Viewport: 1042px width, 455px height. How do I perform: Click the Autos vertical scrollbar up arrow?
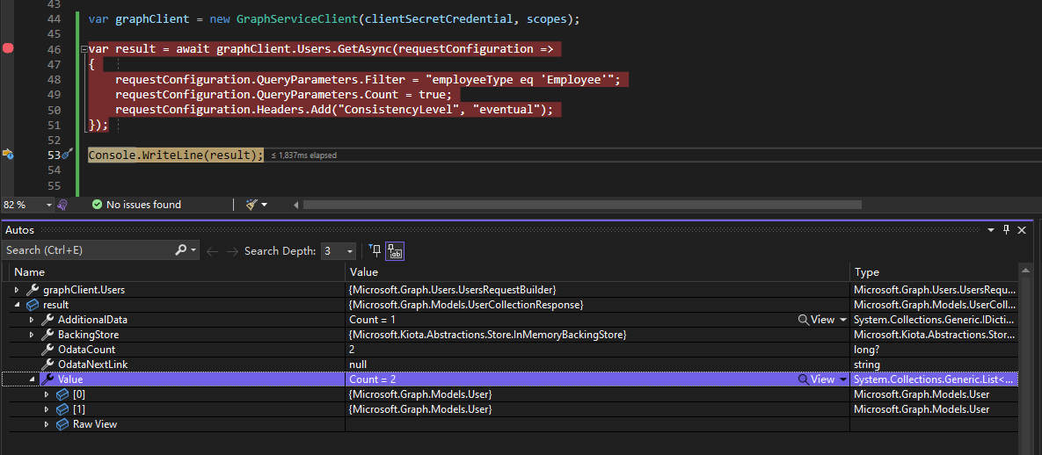[1024, 271]
